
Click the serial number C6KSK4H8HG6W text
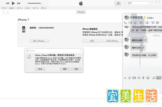click(x=46, y=28)
